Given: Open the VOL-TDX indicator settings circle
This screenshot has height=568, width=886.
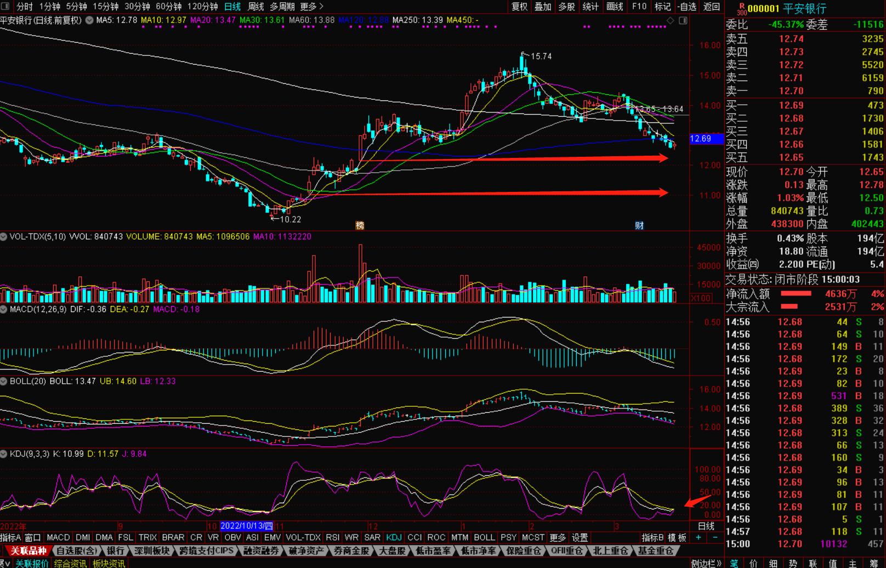Looking at the screenshot, I should click(x=4, y=237).
